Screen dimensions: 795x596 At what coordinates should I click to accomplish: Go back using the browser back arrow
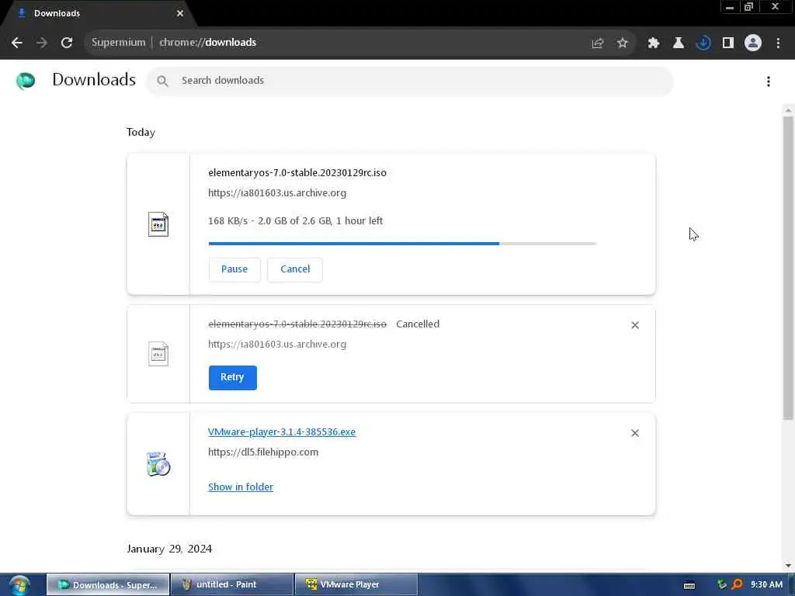click(x=17, y=43)
